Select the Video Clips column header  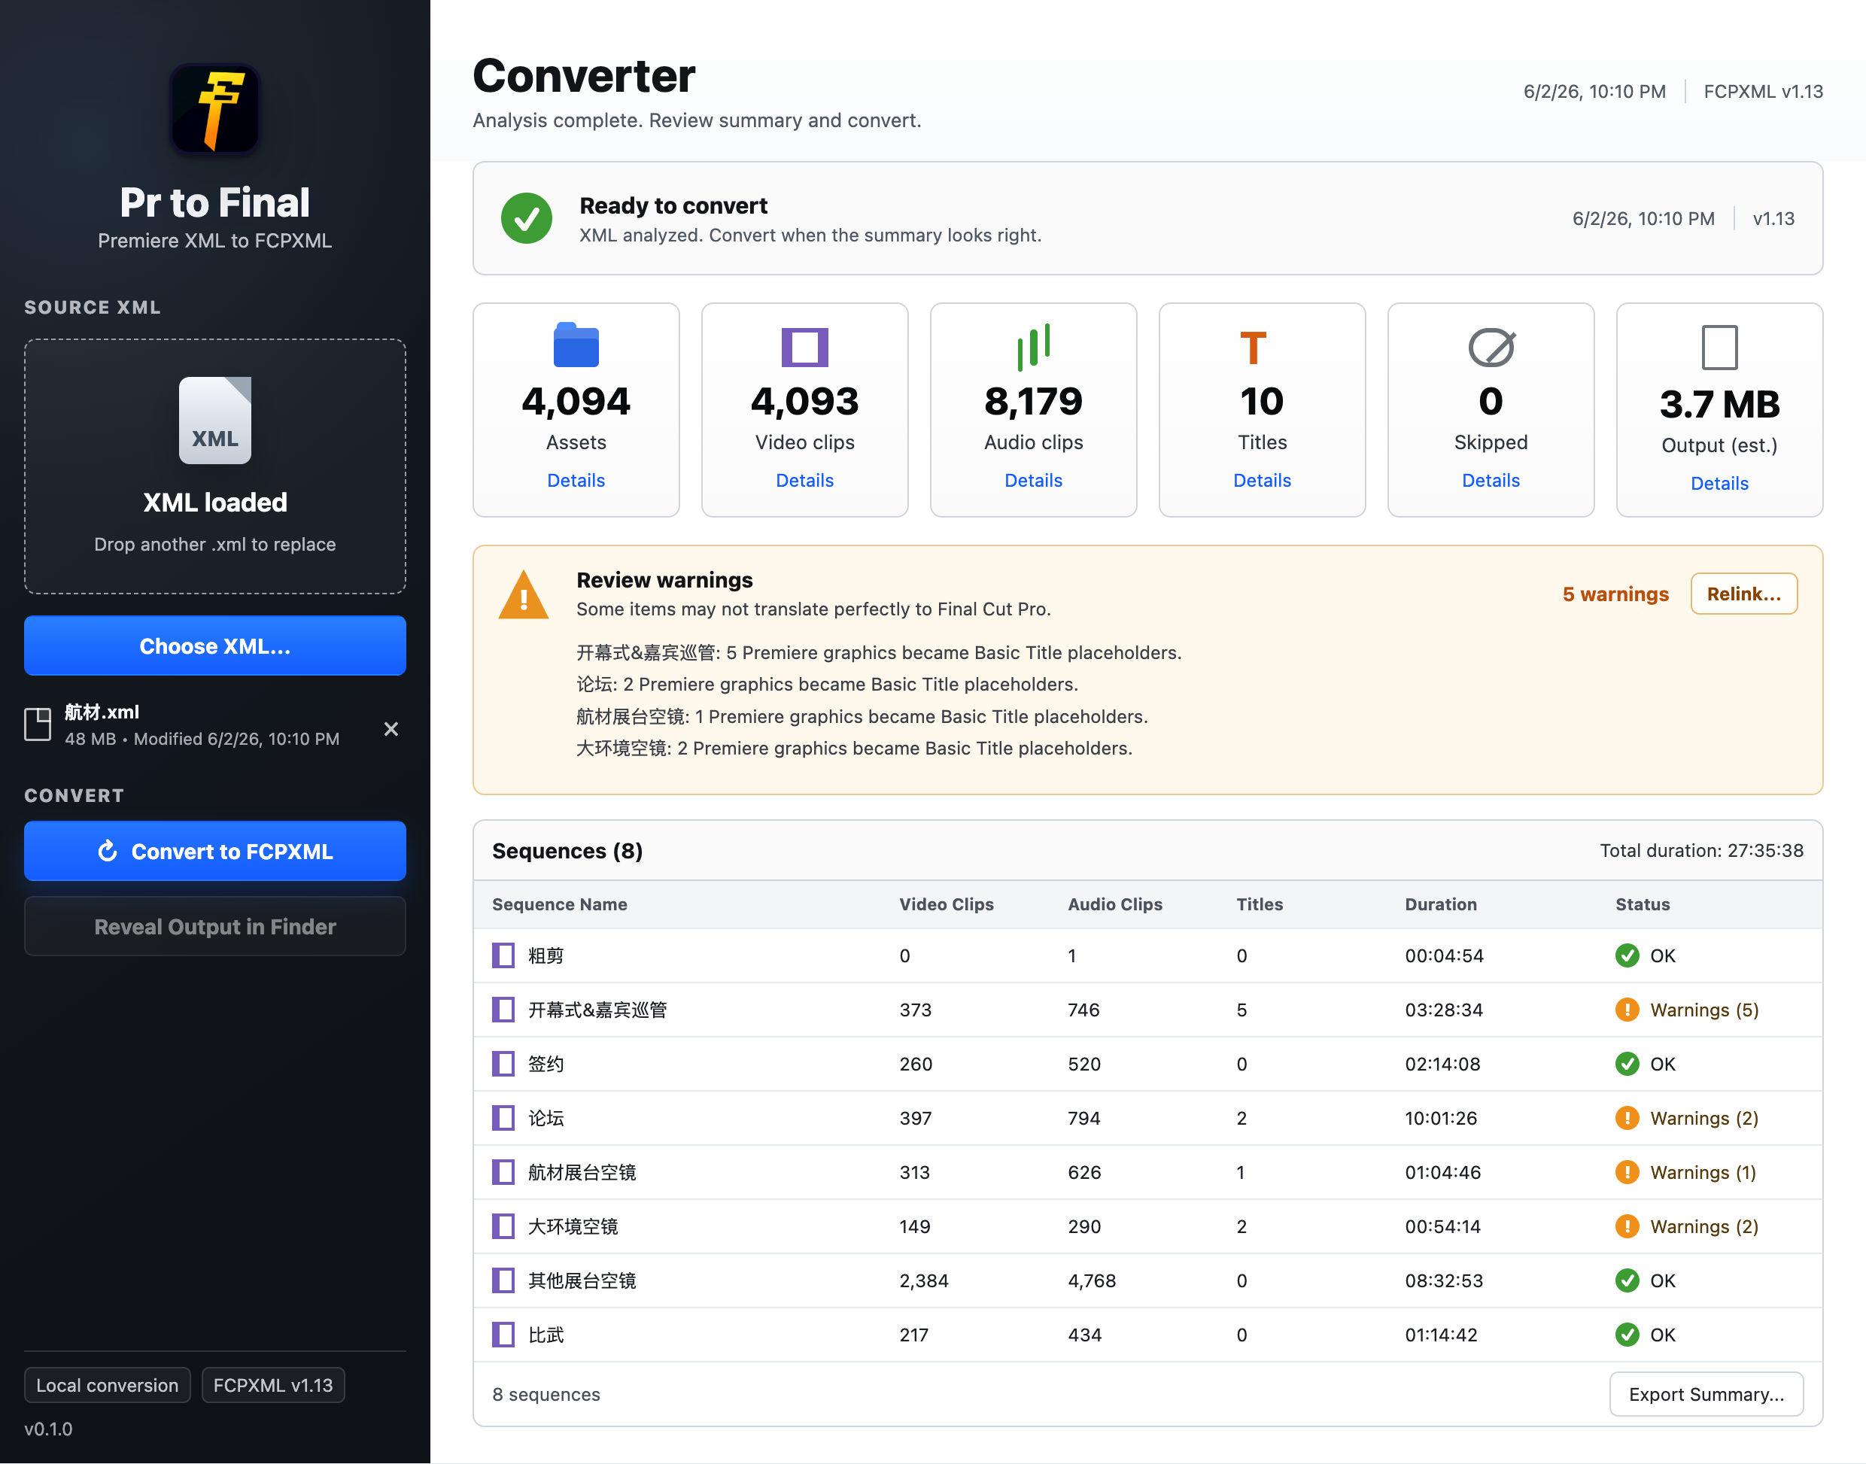tap(947, 904)
